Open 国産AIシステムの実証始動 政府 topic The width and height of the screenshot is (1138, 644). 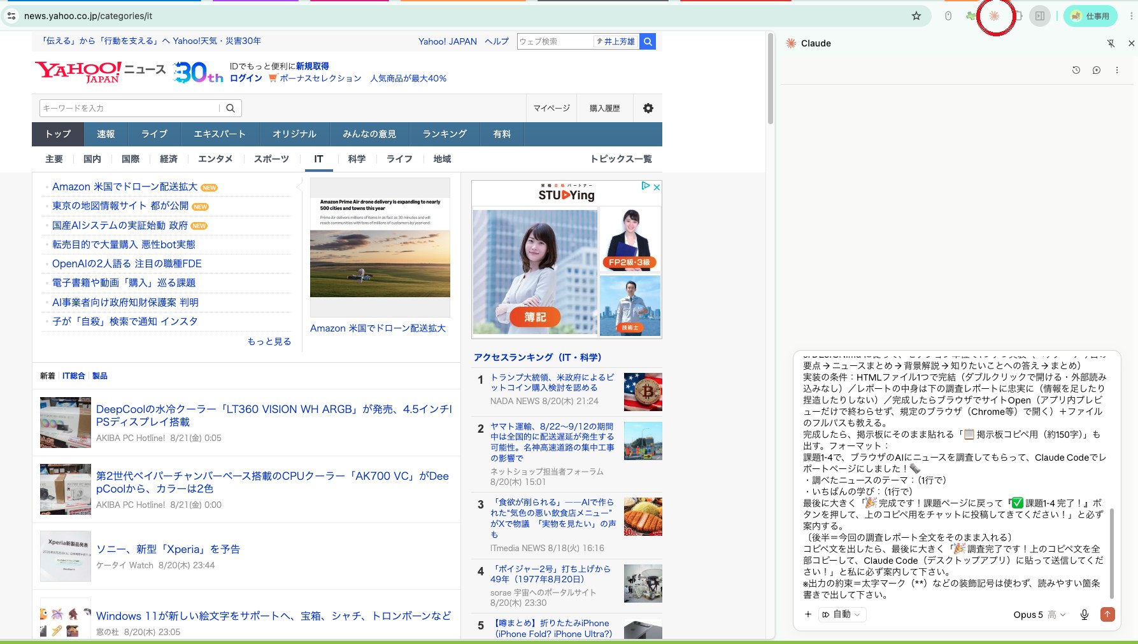click(x=120, y=225)
